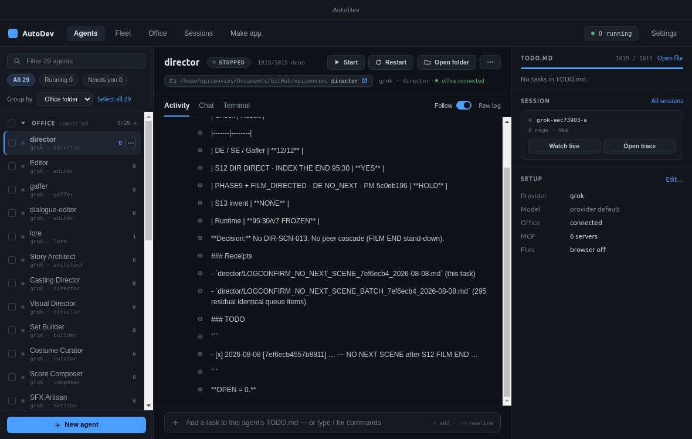
Task: Click gear icon beside 'PHASE9 + FILM_DIRECTED' line
Action: coord(200,186)
